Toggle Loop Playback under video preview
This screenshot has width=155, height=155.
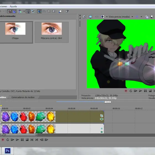[131, 91]
